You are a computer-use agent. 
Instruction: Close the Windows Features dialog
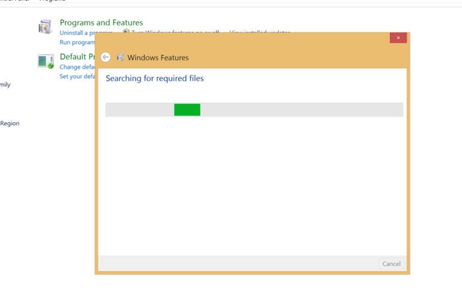398,37
